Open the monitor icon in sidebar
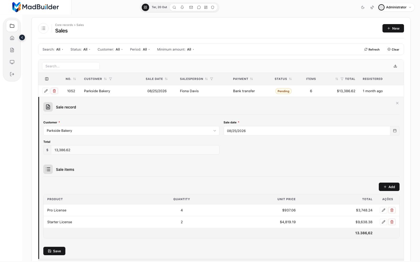 click(12, 62)
